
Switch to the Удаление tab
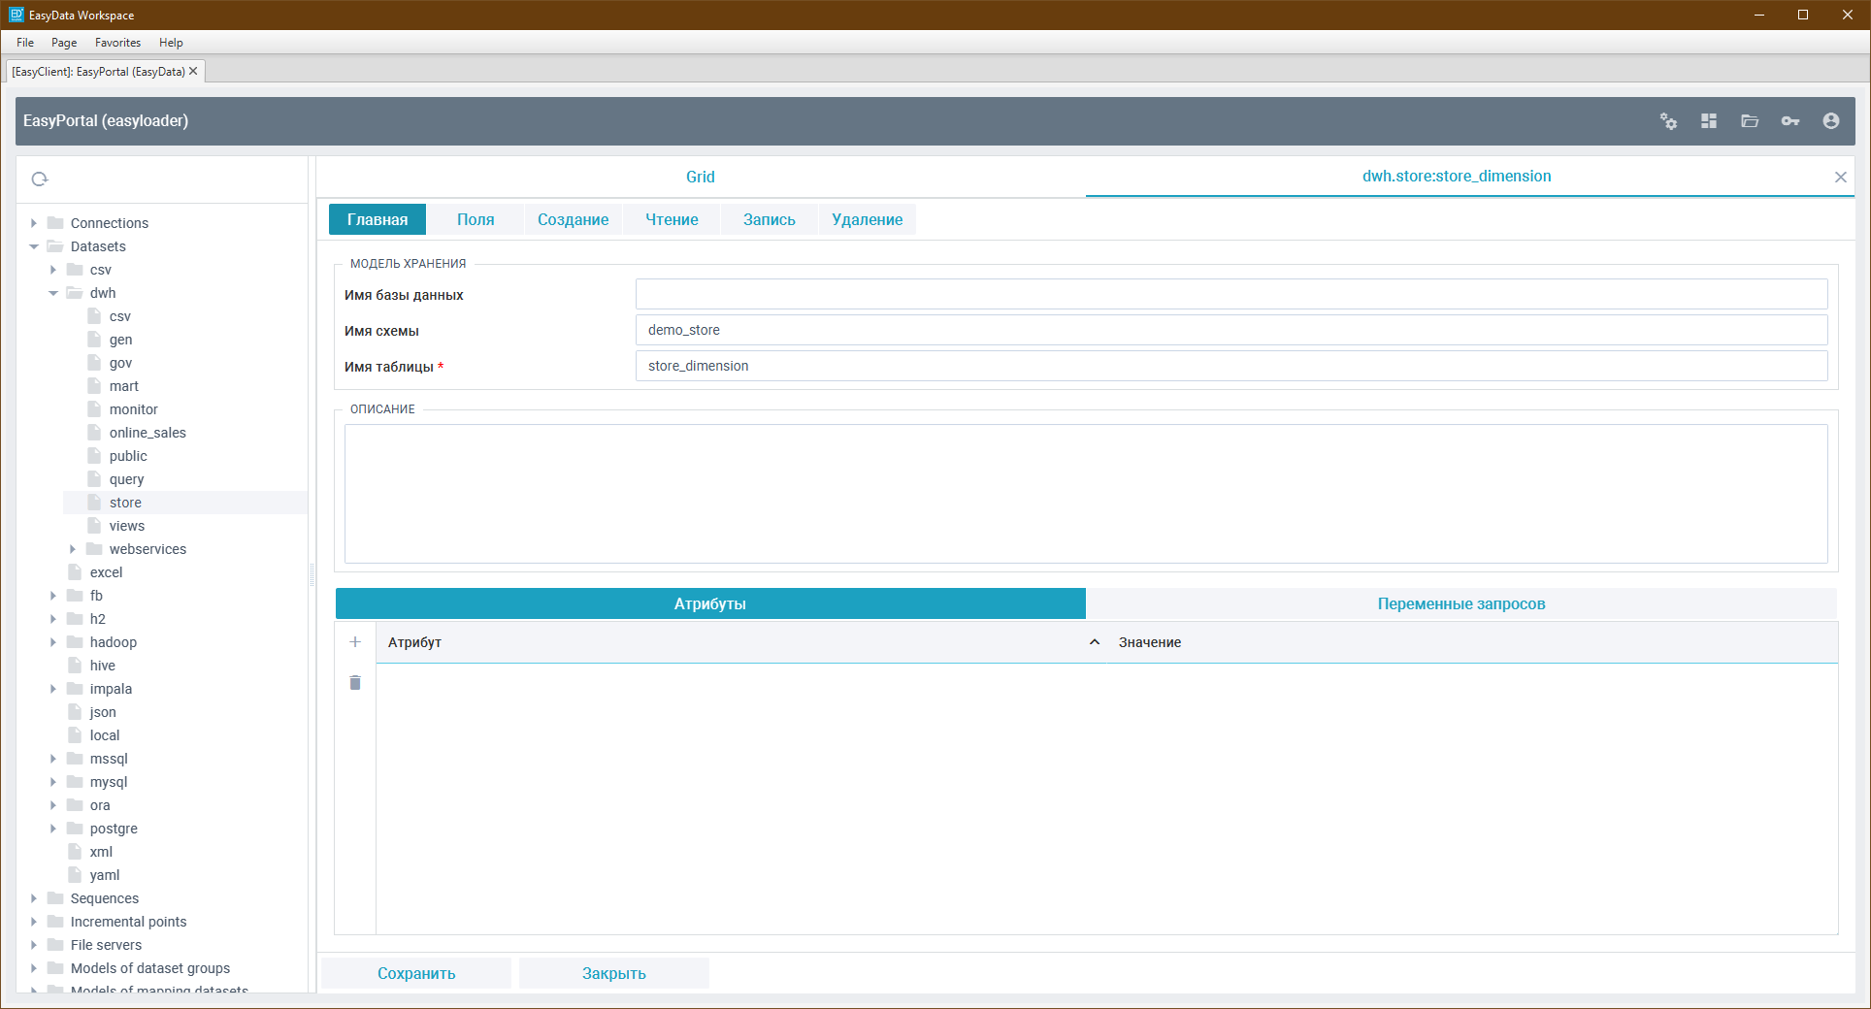click(x=868, y=220)
